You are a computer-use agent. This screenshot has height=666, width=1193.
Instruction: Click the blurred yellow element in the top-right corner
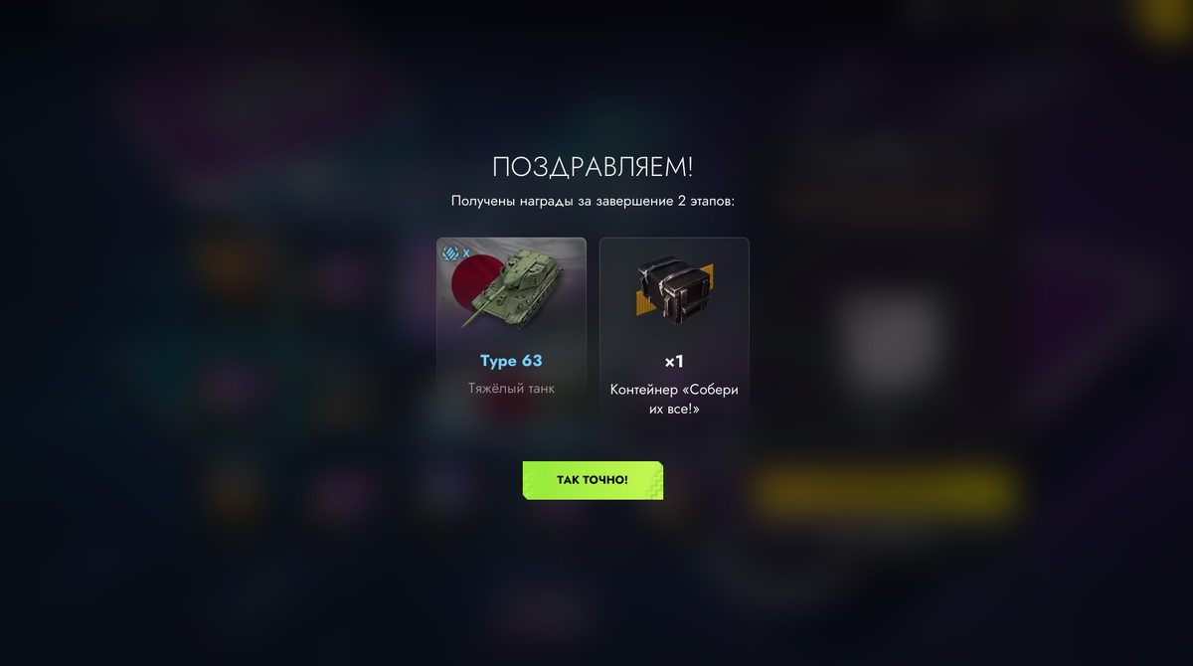point(1171,18)
